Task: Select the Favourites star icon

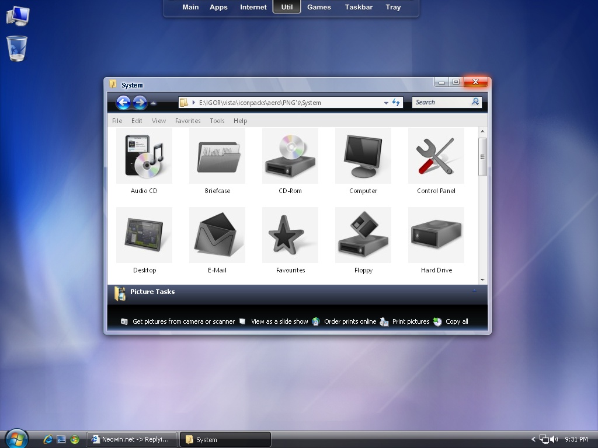Action: (x=290, y=235)
